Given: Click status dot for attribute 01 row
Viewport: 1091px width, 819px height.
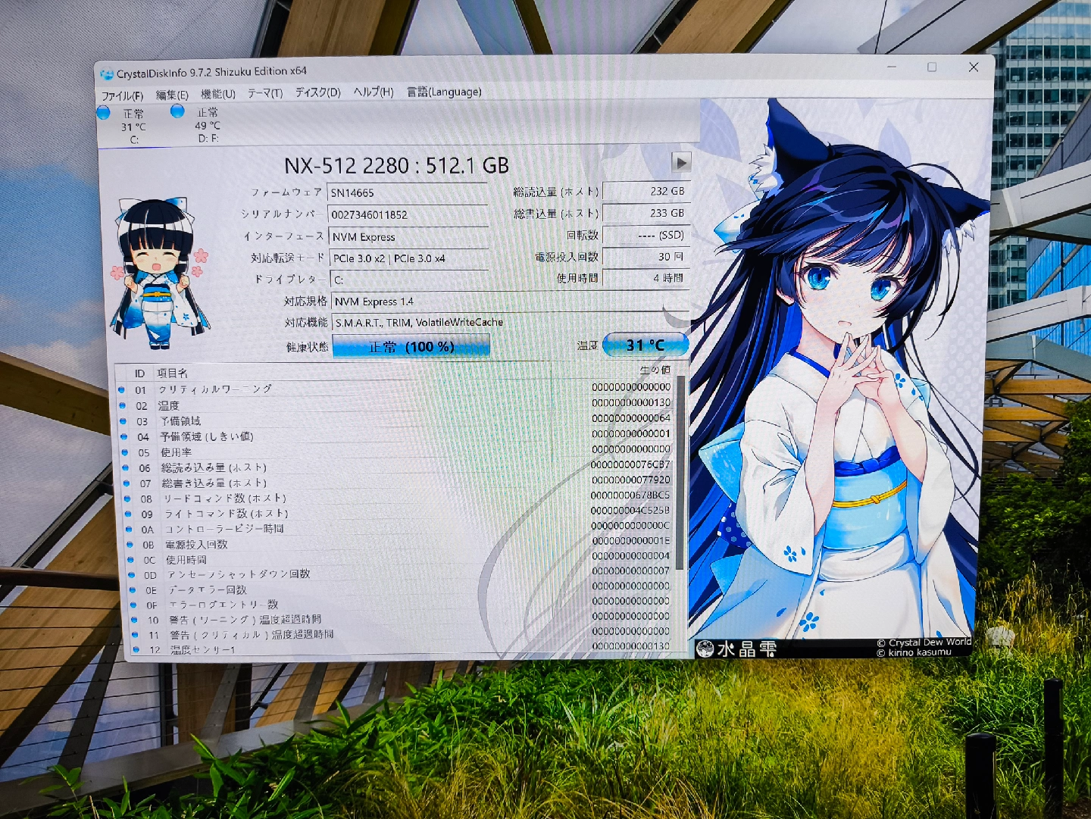Looking at the screenshot, I should pyautogui.click(x=121, y=389).
